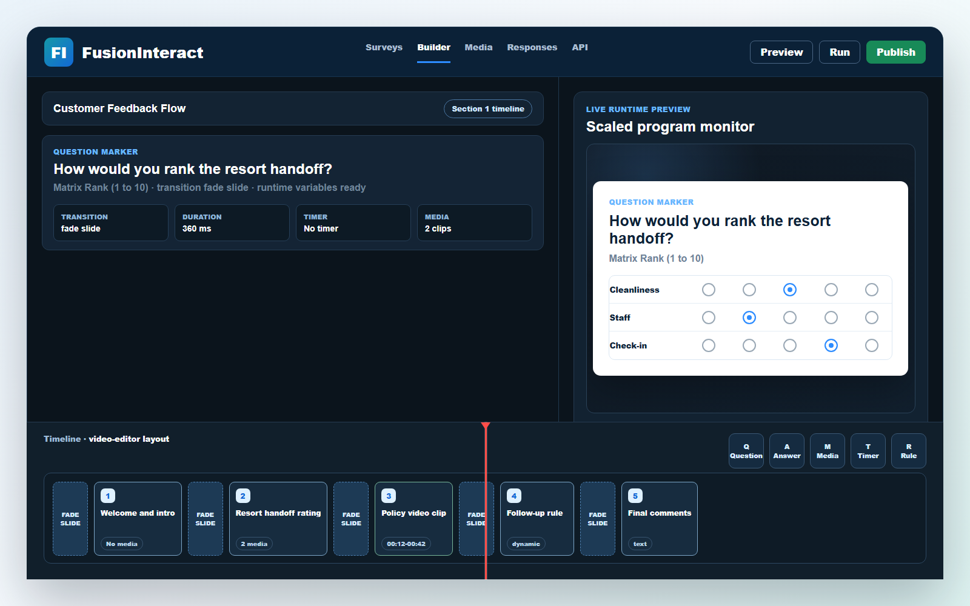Select second rating option for Cleanliness

click(x=749, y=290)
